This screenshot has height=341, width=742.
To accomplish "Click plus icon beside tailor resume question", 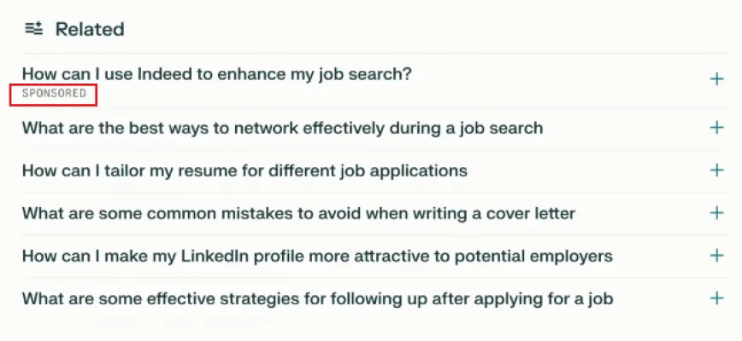I will (x=716, y=170).
